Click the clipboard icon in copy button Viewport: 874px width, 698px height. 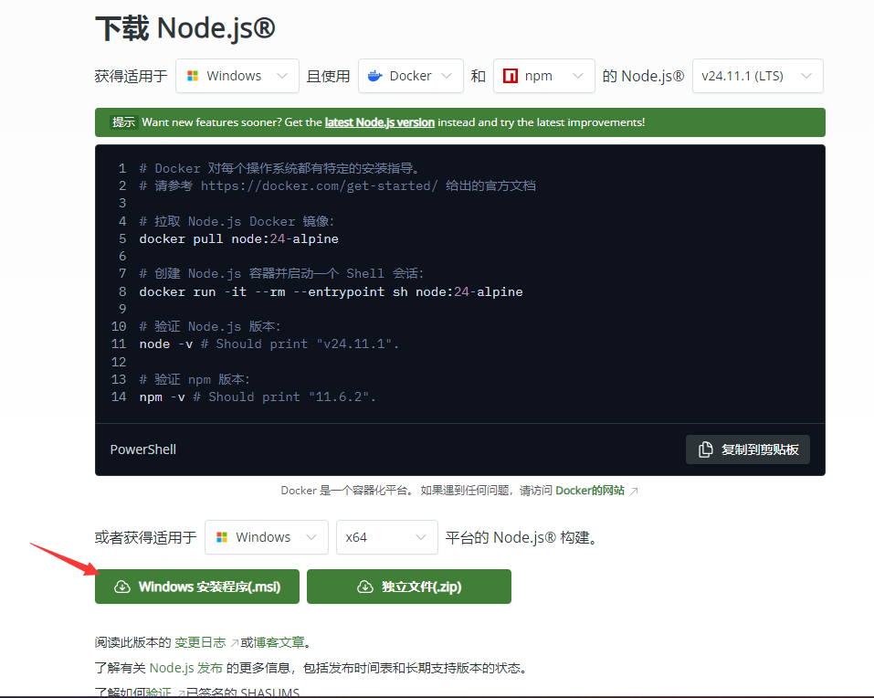tap(705, 449)
